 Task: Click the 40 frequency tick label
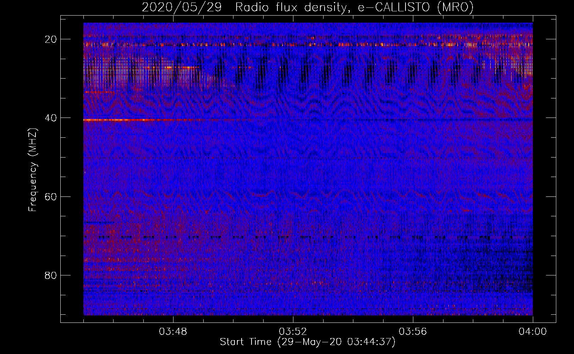click(x=51, y=118)
